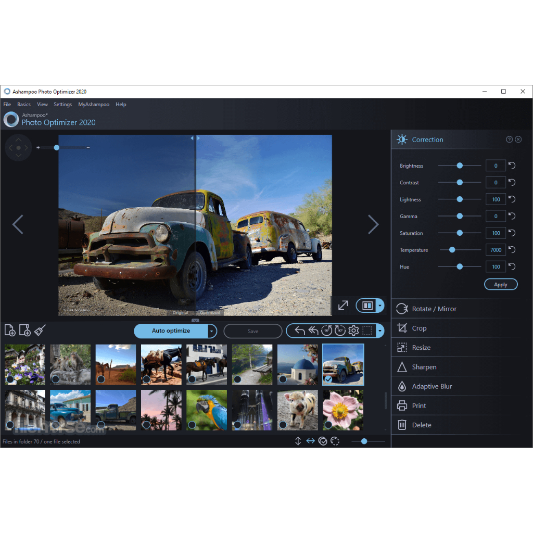533x533 pixels.
Task: Select the pink flower thumbnail
Action: pyautogui.click(x=343, y=410)
